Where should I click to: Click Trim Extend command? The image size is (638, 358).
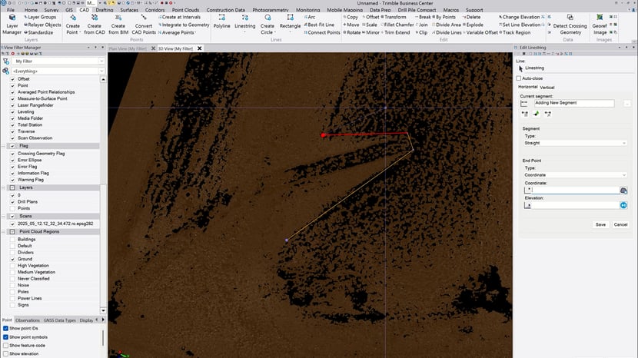[x=396, y=32]
